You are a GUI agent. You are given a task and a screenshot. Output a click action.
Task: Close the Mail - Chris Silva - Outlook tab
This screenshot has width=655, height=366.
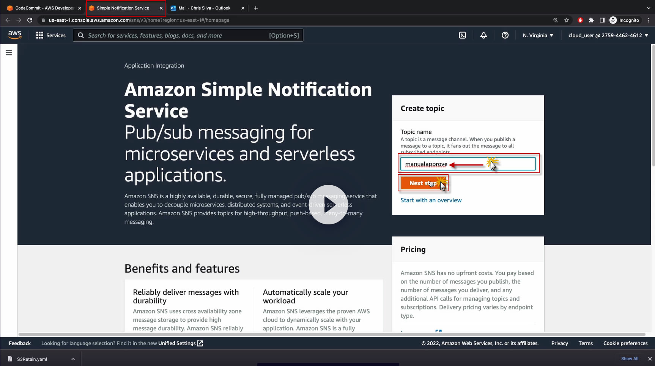[x=243, y=8]
